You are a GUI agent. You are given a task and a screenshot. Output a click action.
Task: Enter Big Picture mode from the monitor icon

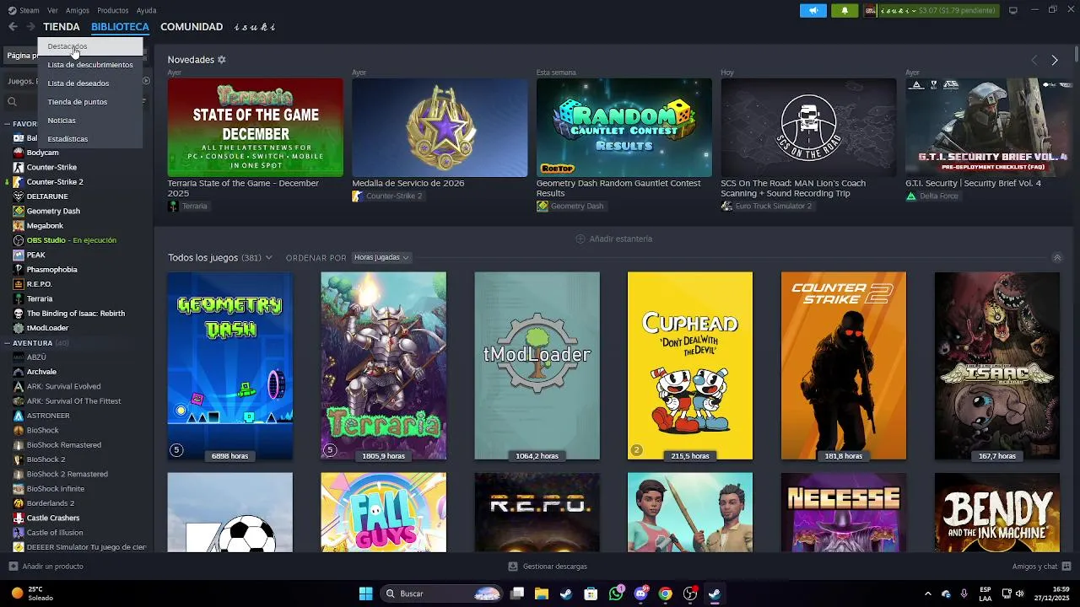pos(1013,10)
